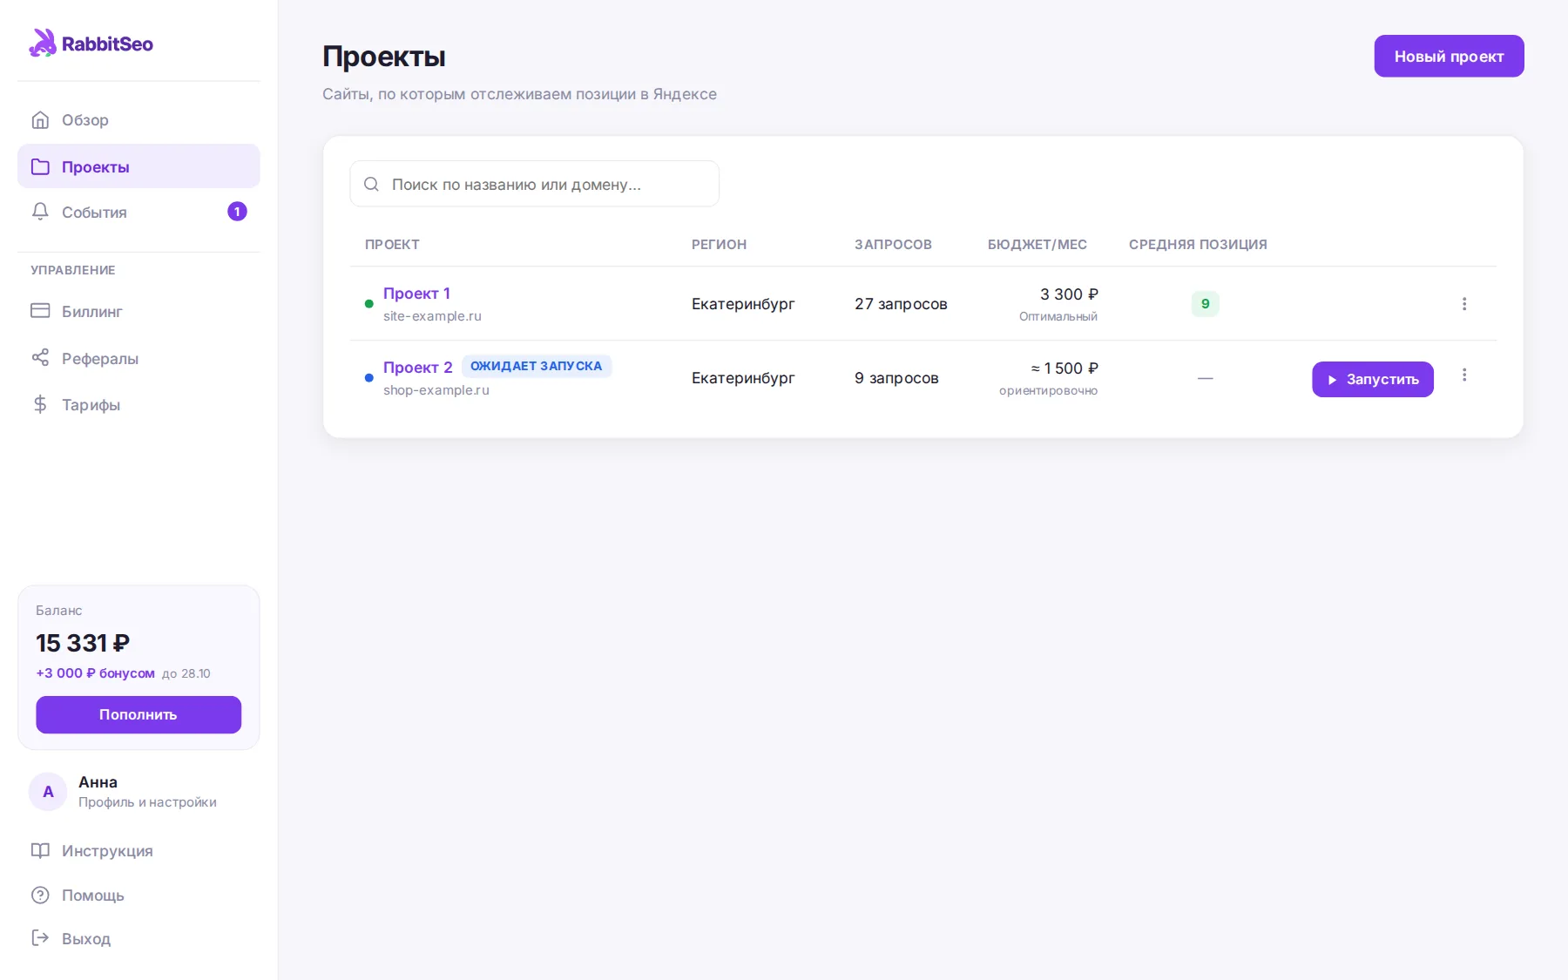Viewport: 1568px width, 980px height.
Task: Click the green status dot of Проект 1
Action: [x=368, y=304]
